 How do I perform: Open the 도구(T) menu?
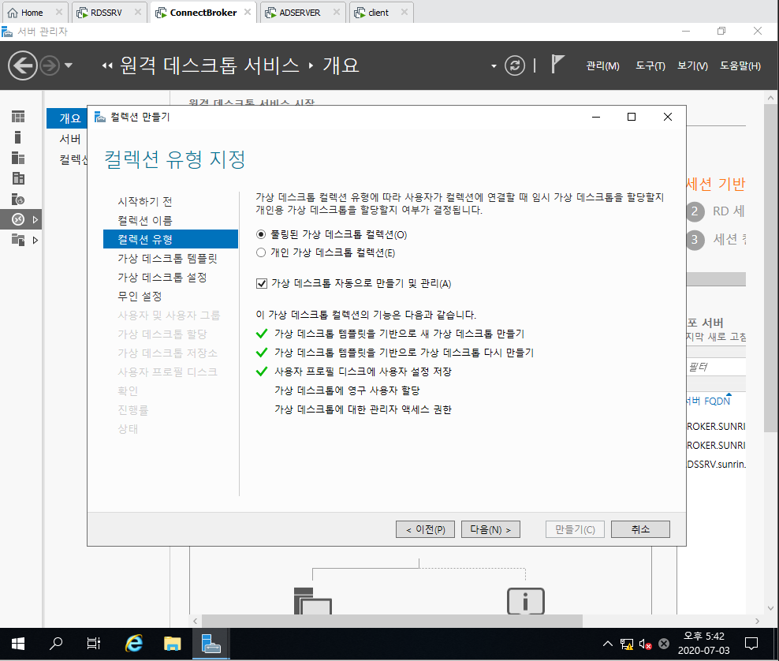tap(650, 65)
